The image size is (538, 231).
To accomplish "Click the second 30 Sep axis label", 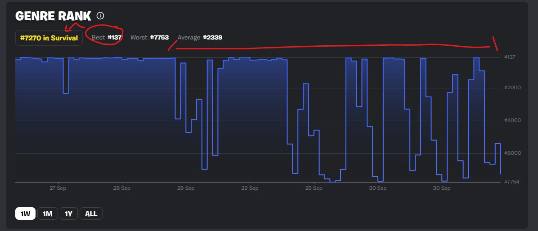I will tap(442, 188).
